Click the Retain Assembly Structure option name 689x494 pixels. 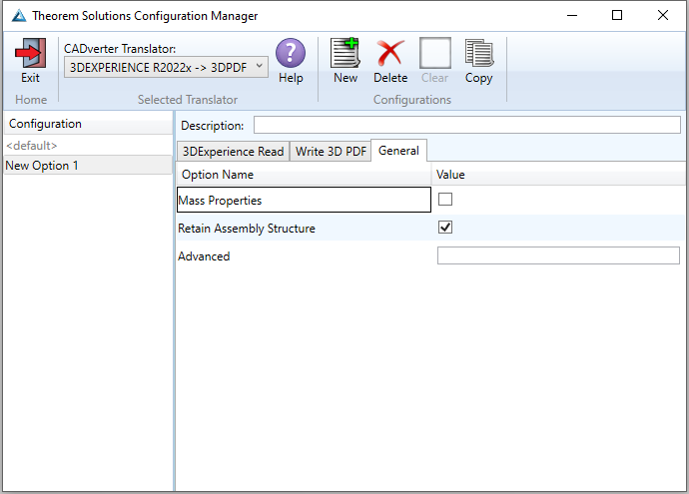pos(247,229)
